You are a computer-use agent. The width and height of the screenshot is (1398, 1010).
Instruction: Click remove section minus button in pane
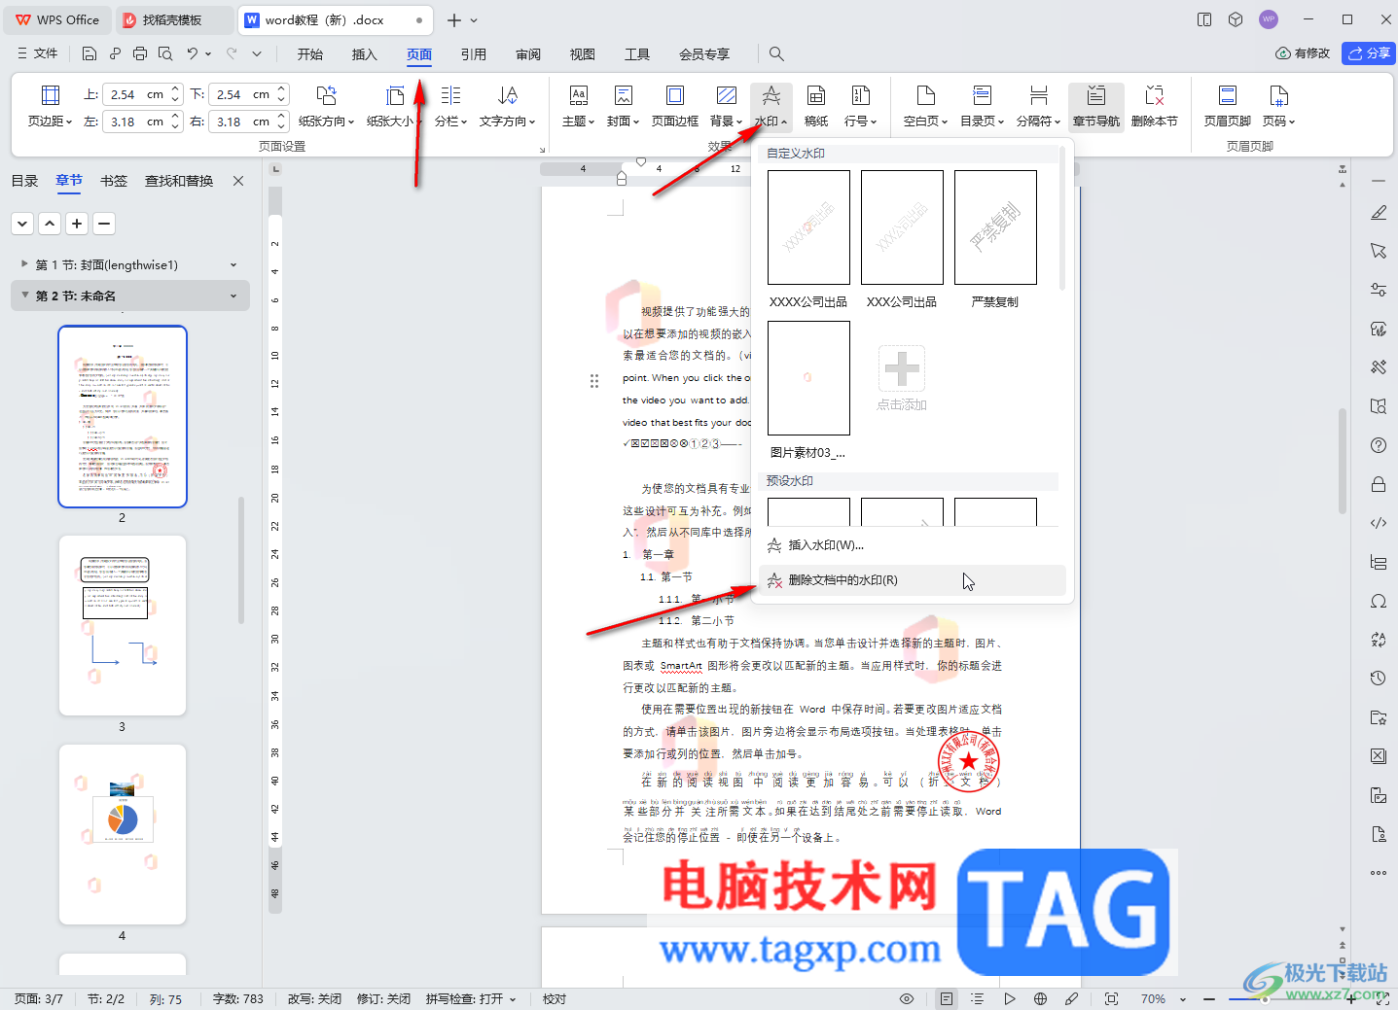click(x=104, y=224)
